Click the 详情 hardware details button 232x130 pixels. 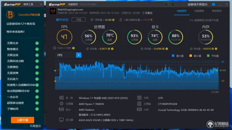[79, 20]
